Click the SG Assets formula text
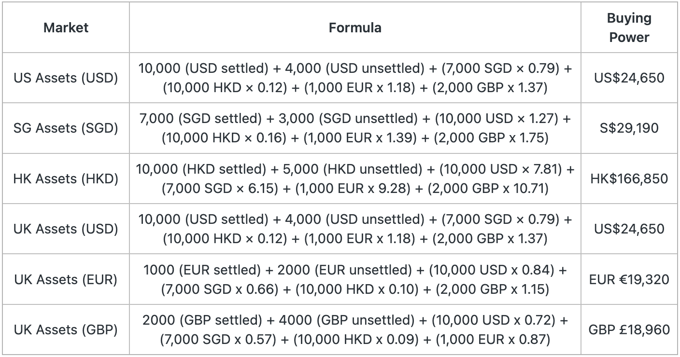 355,128
